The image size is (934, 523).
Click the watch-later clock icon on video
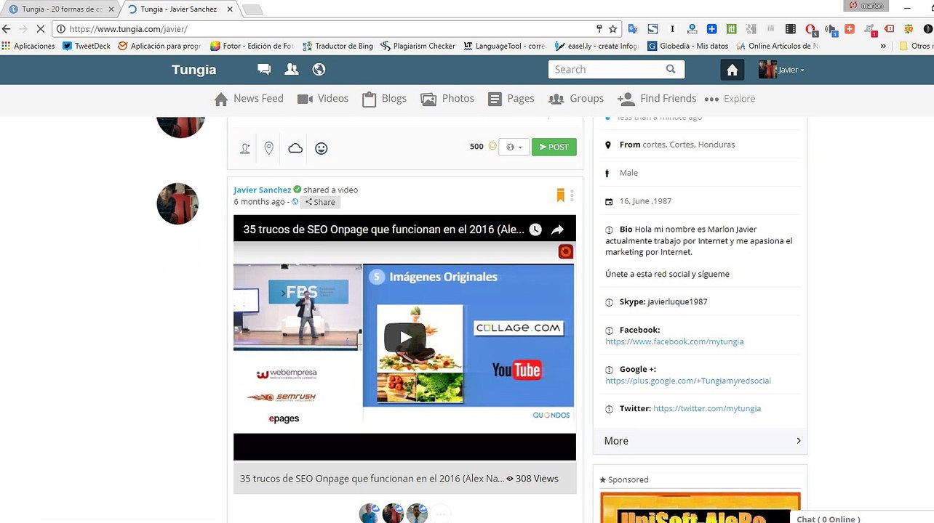point(535,230)
